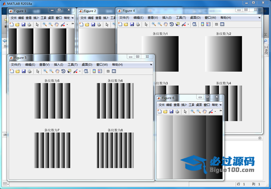Click Save icon in Figure 6 toolbar
This screenshot has height=189, width=271.
[171, 112]
